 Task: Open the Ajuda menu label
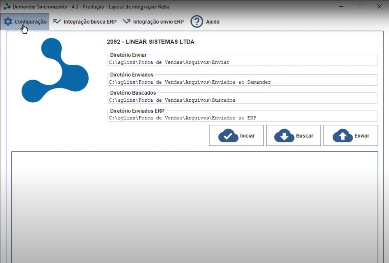click(x=213, y=22)
